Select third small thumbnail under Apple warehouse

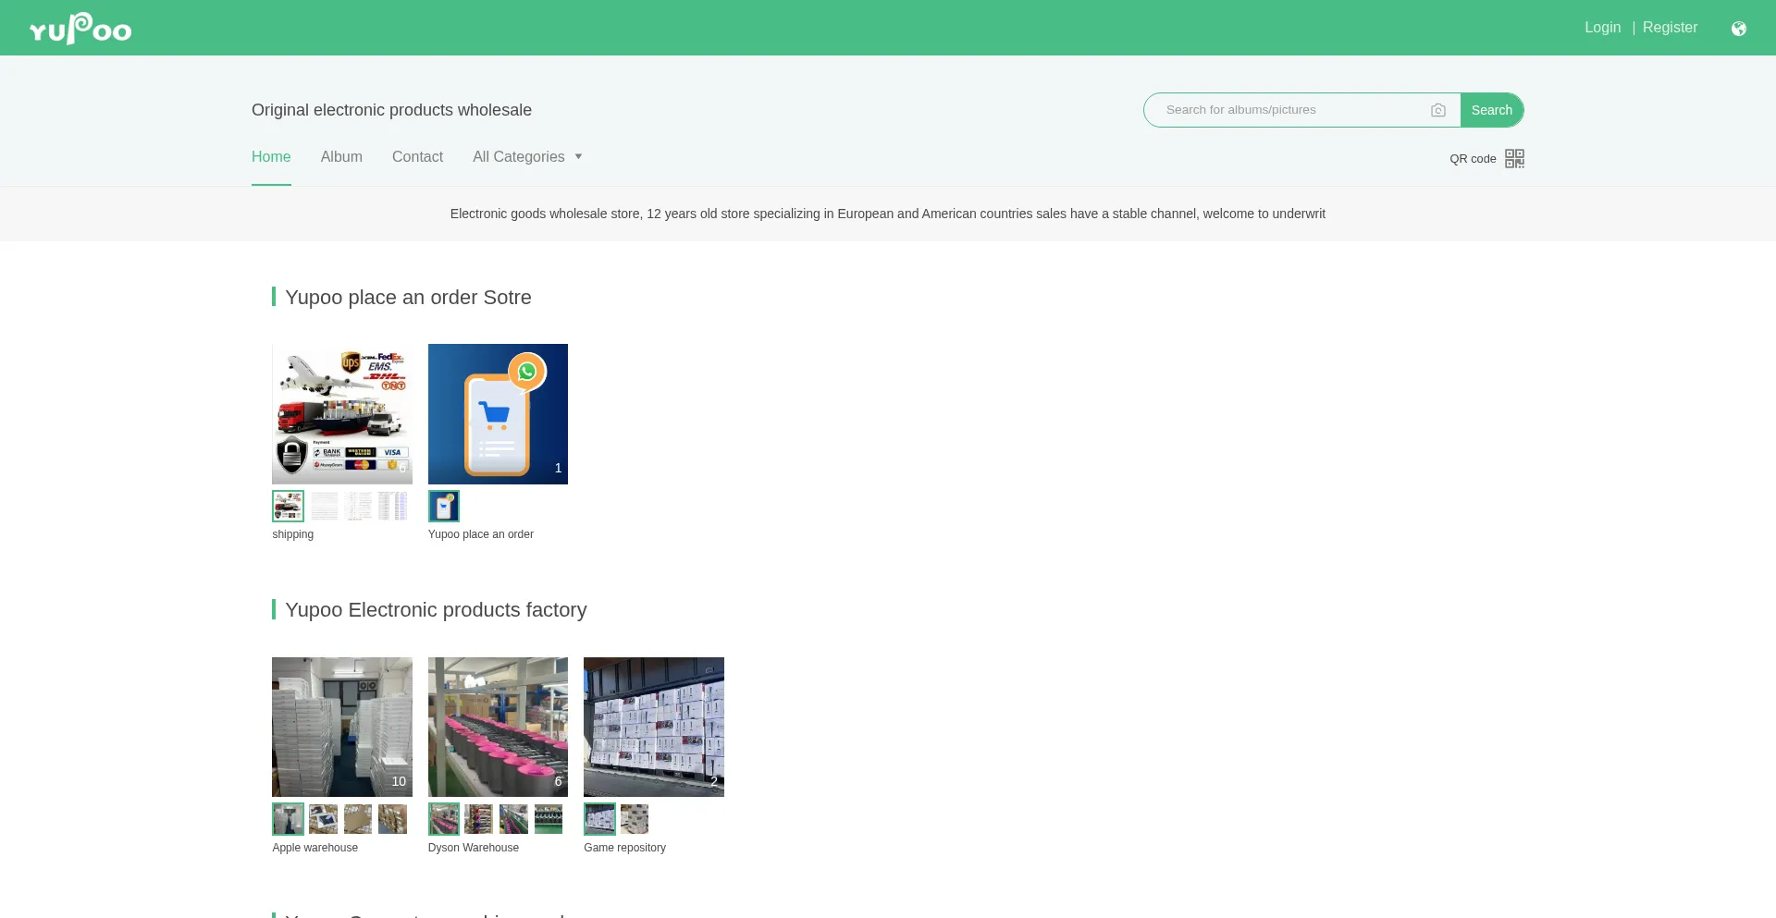pyautogui.click(x=358, y=819)
